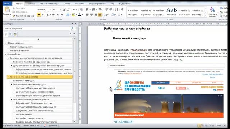Click the Increase Indent icon
The width and height of the screenshot is (230, 129).
(x=111, y=10)
